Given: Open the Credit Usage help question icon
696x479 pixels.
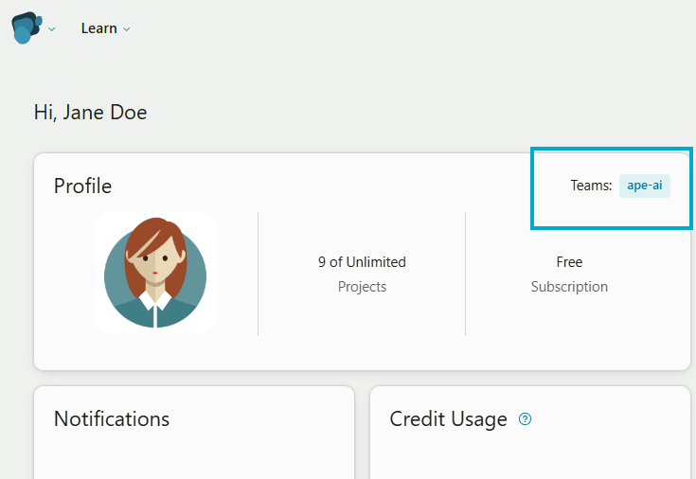Looking at the screenshot, I should (x=526, y=419).
